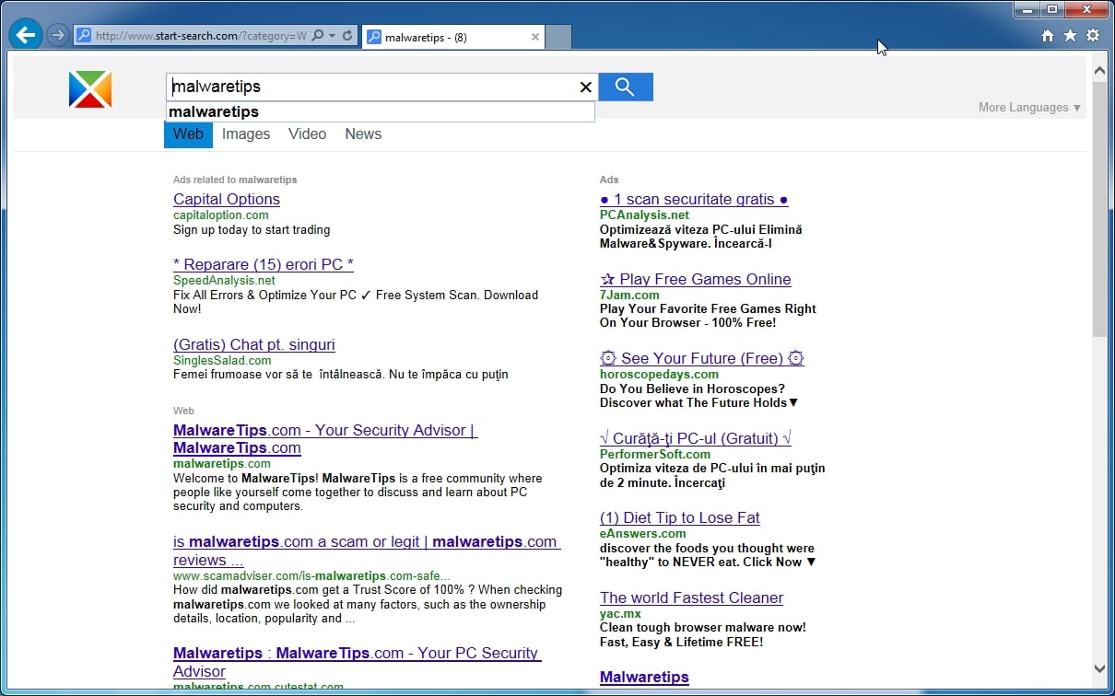1115x696 pixels.
Task: Click the yac.mx green URL
Action: (x=620, y=613)
